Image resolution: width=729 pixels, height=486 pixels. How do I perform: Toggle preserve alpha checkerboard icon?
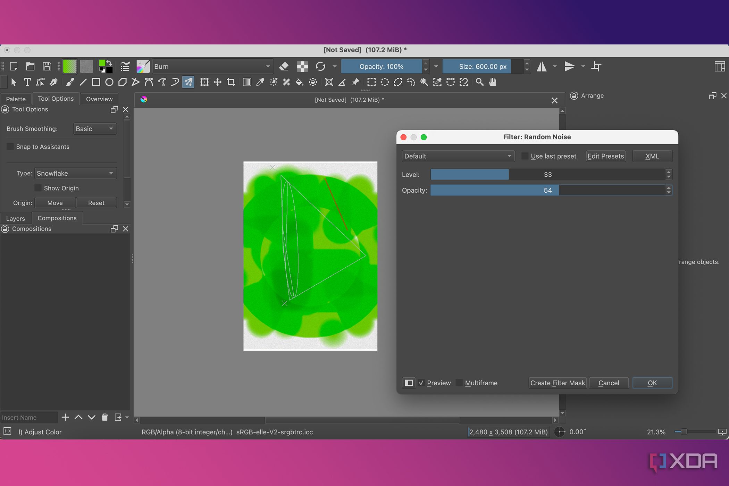[302, 66]
